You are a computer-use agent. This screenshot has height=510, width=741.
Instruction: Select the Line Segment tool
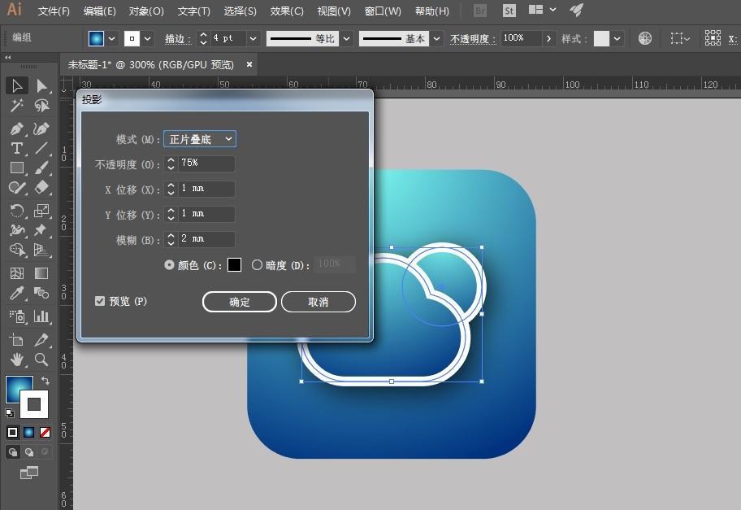click(x=41, y=149)
